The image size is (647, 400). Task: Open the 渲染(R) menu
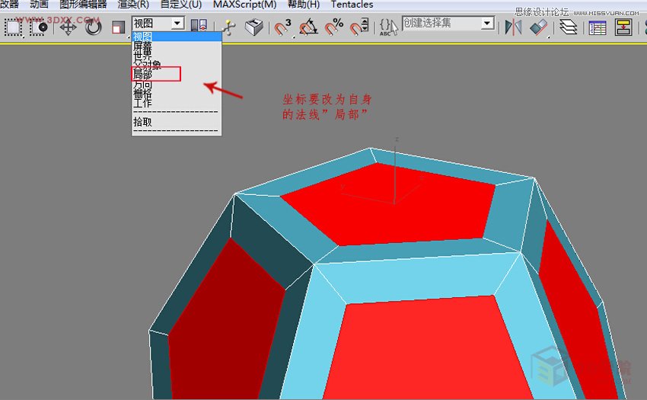133,5
